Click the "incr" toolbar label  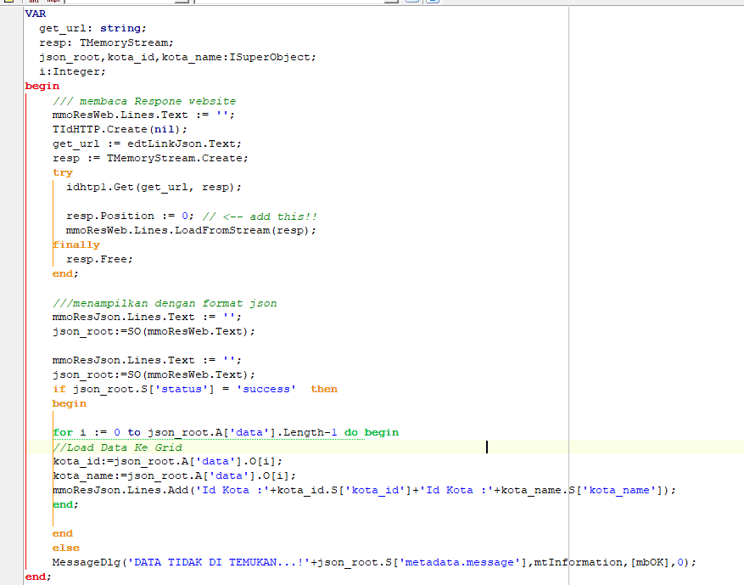pyautogui.click(x=34, y=2)
